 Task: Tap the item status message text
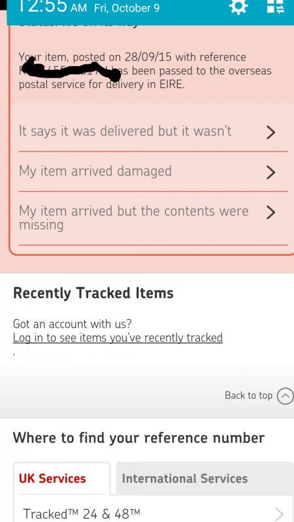[145, 70]
